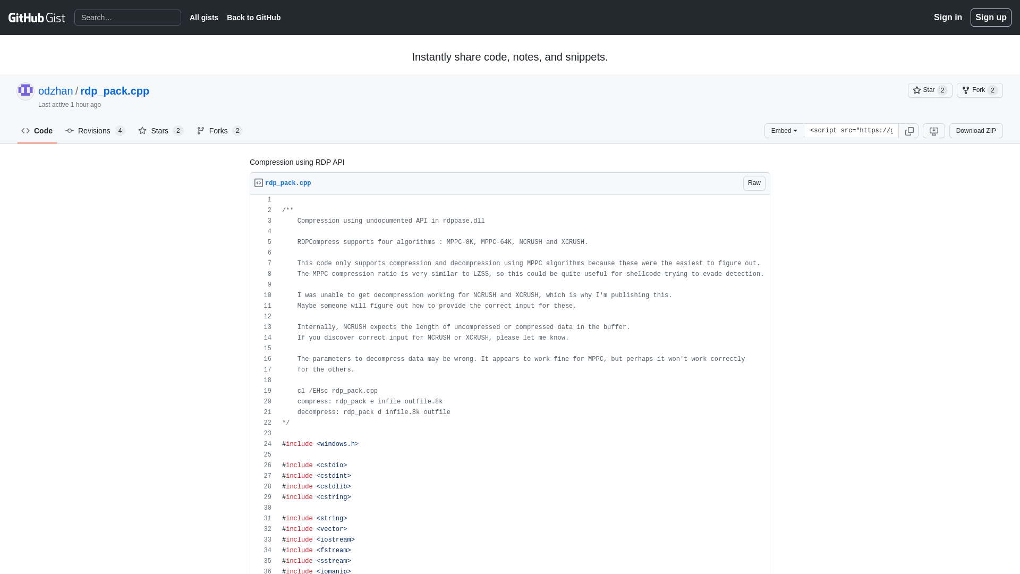Click the '#include <fstream>' line

tap(317, 551)
